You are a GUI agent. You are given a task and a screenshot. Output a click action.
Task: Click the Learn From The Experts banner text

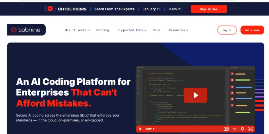[115, 9]
